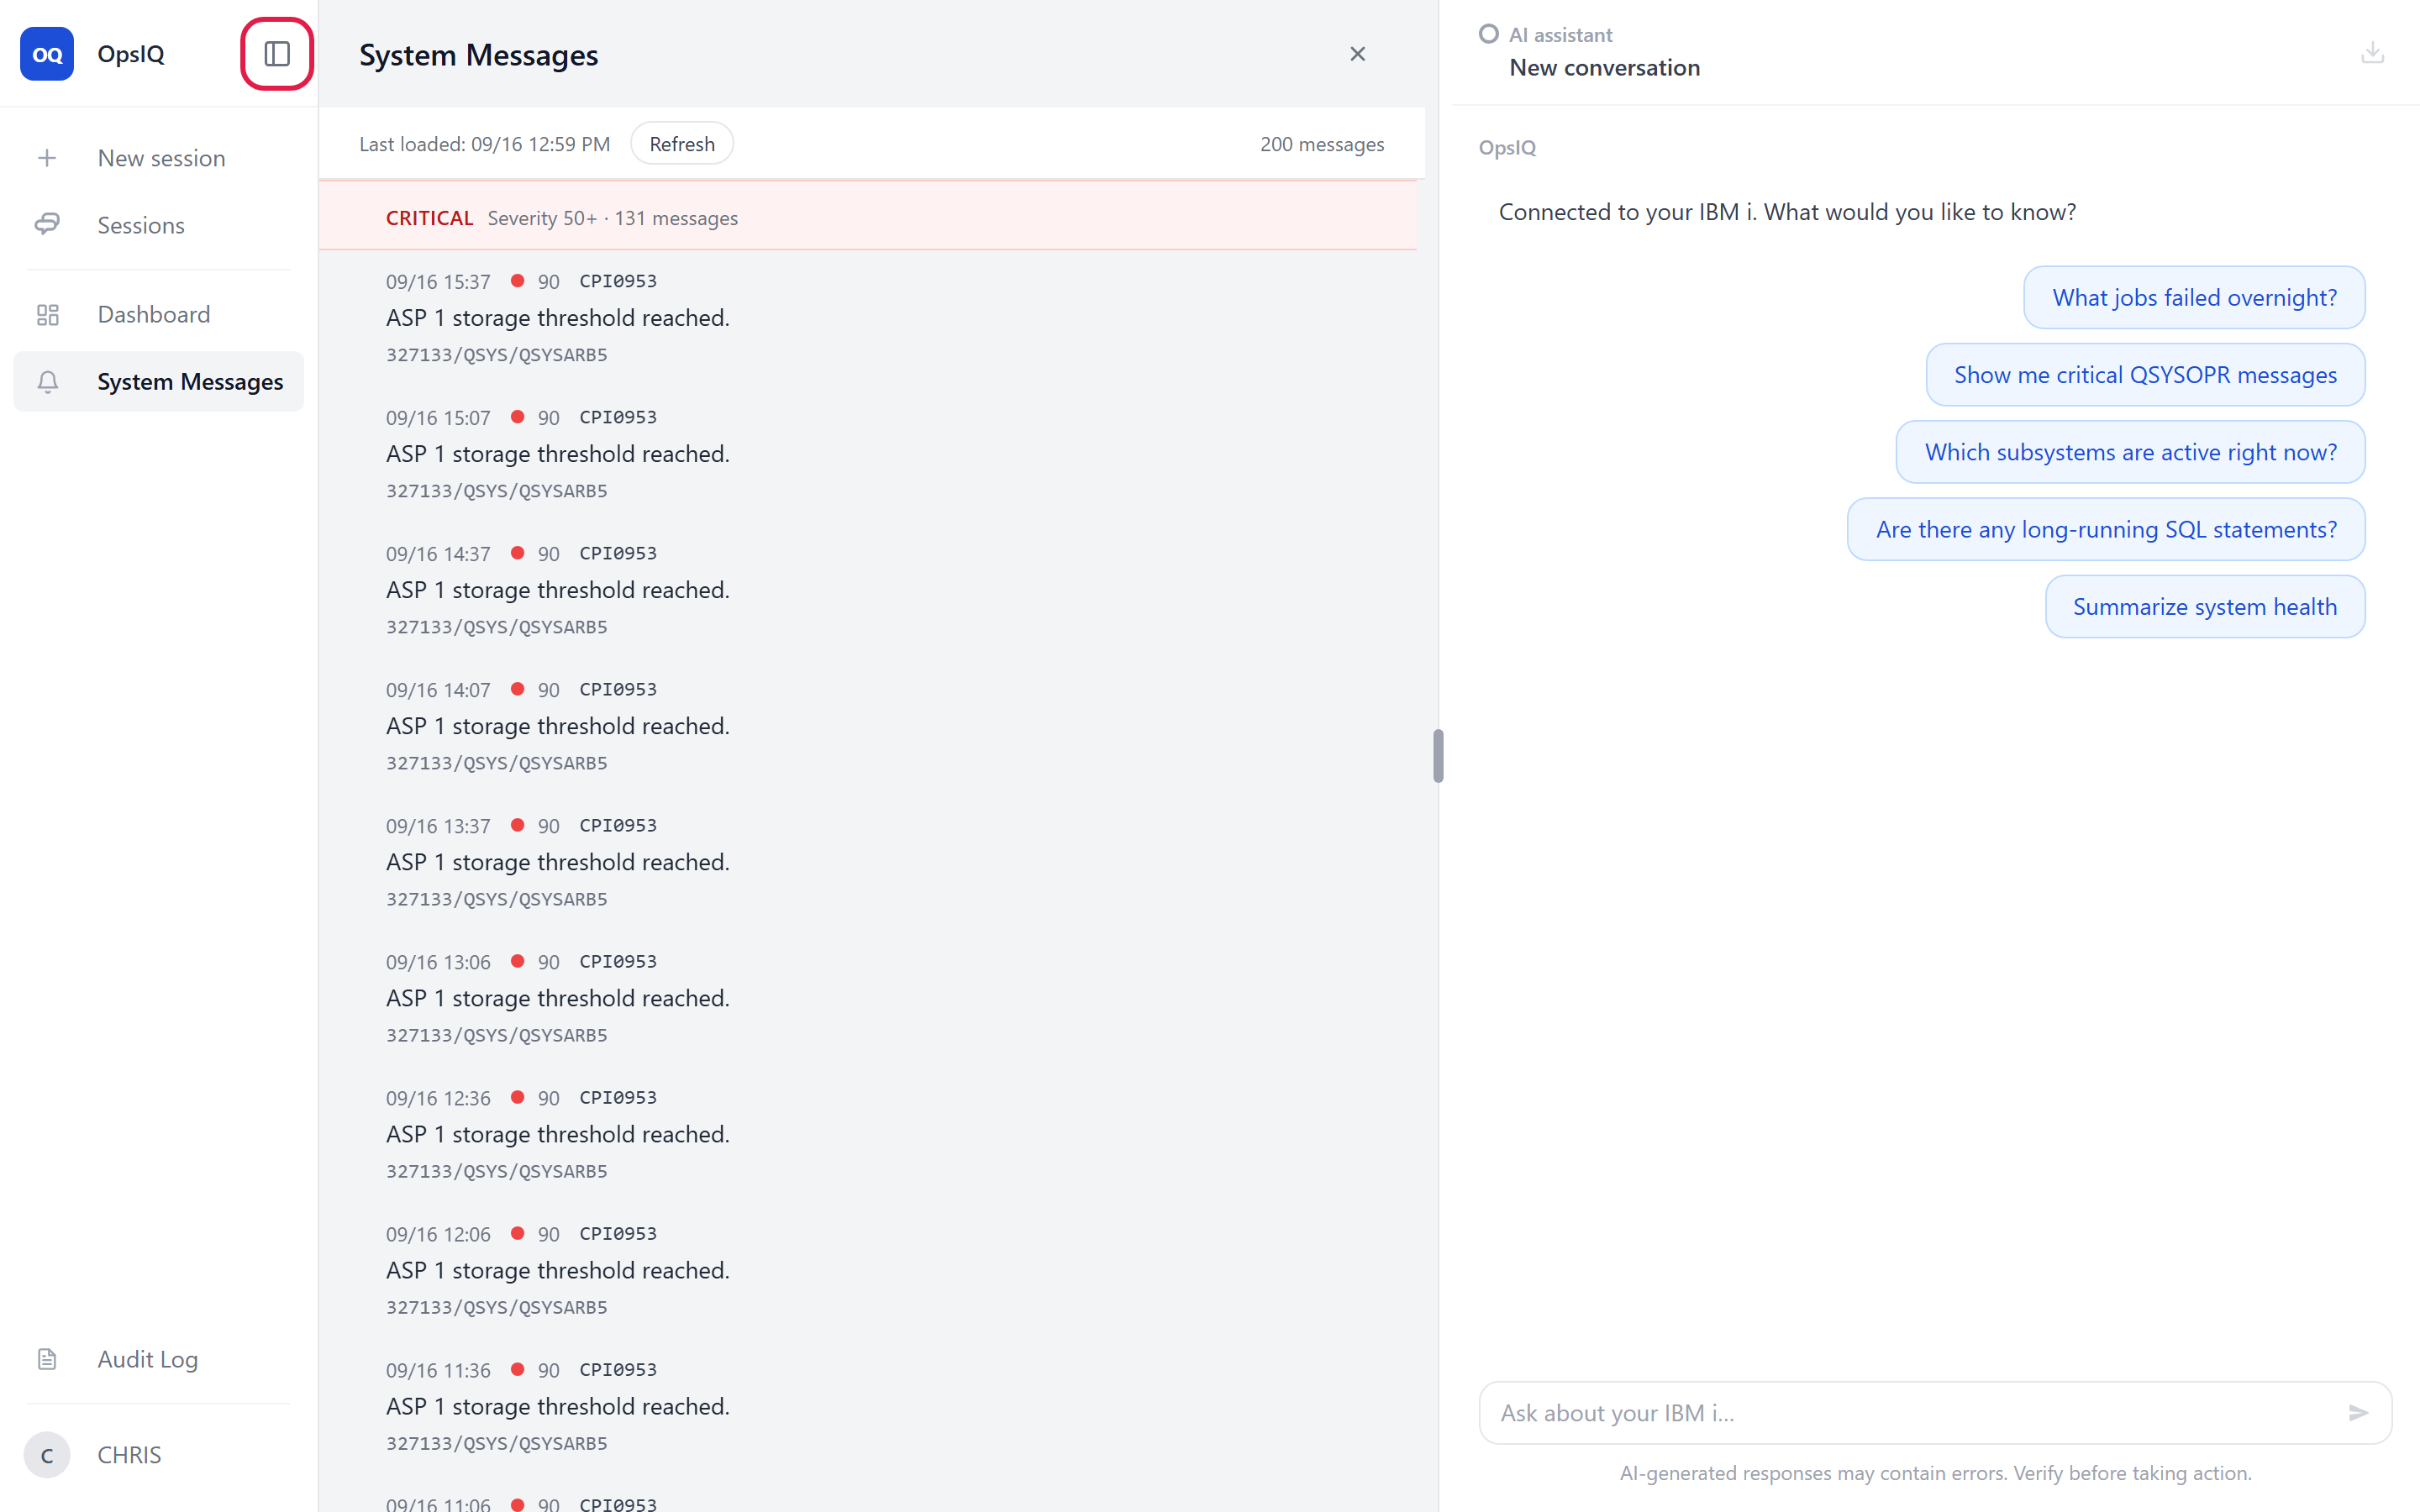This screenshot has height=1512, width=2420.
Task: Open the CHRIS user avatar
Action: [47, 1455]
